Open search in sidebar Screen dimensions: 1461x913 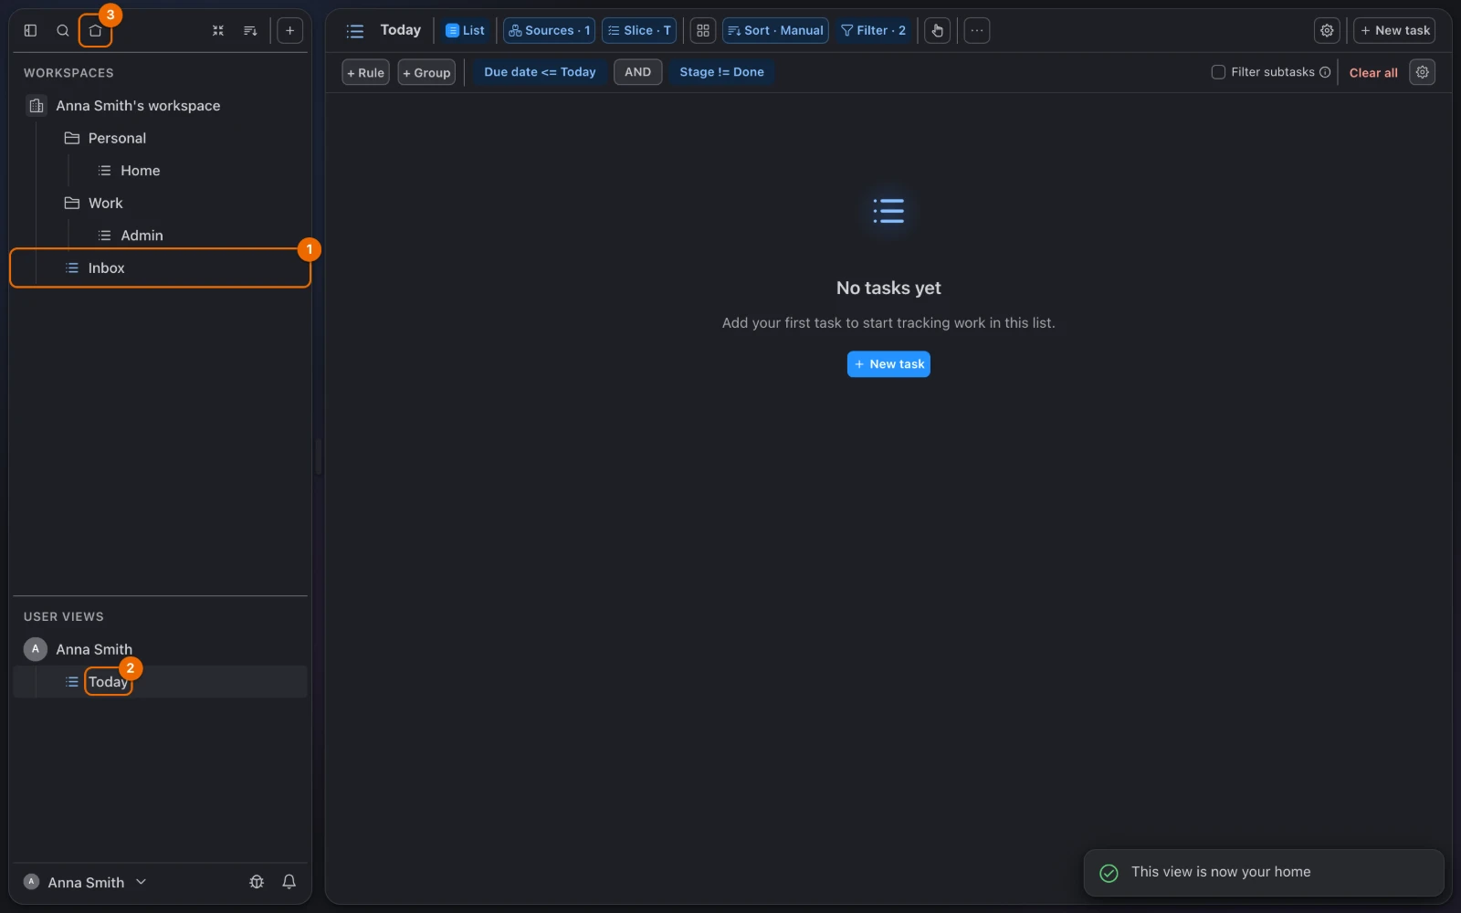click(x=63, y=30)
